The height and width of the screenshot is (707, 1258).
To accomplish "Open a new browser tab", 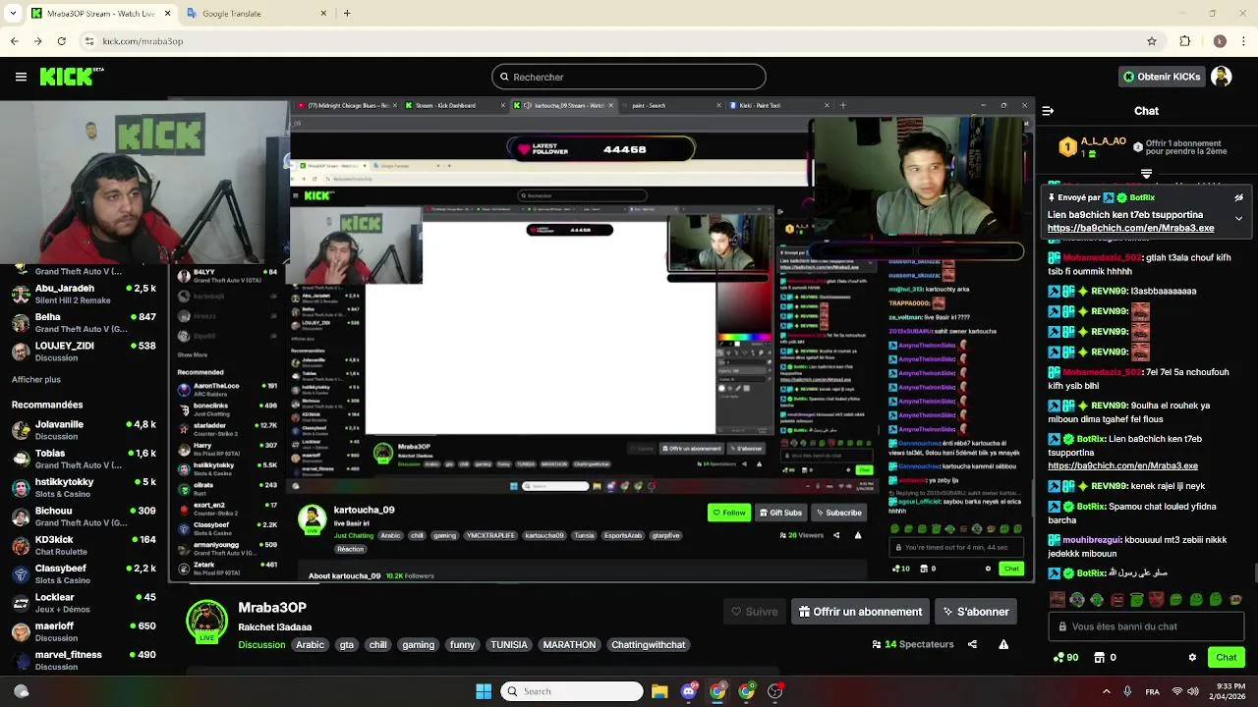I will click(347, 14).
